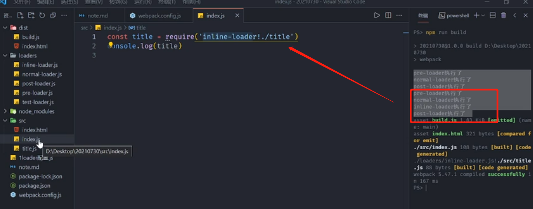This screenshot has height=209, width=533.
Task: Refresh the file explorer
Action: point(42,15)
